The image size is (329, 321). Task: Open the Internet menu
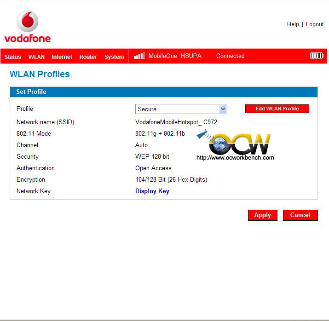click(x=62, y=57)
